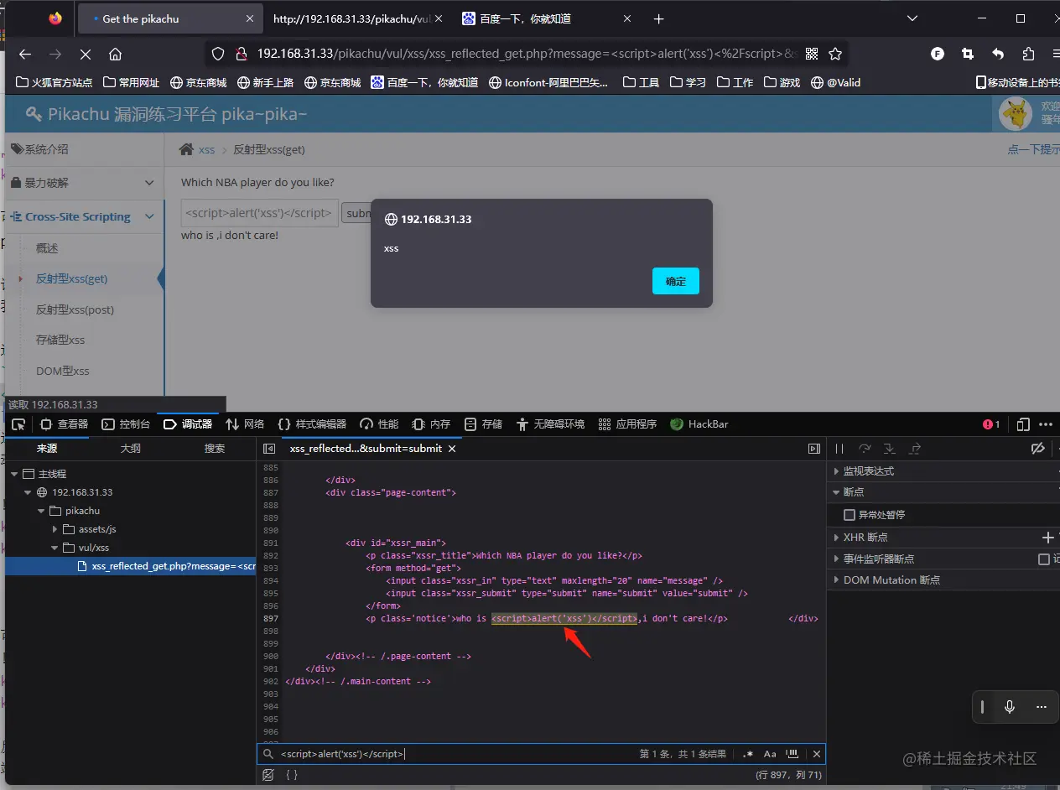The width and height of the screenshot is (1060, 790).
Task: Collapse the Cross-Site Scripting sidebar menu
Action: pos(85,216)
